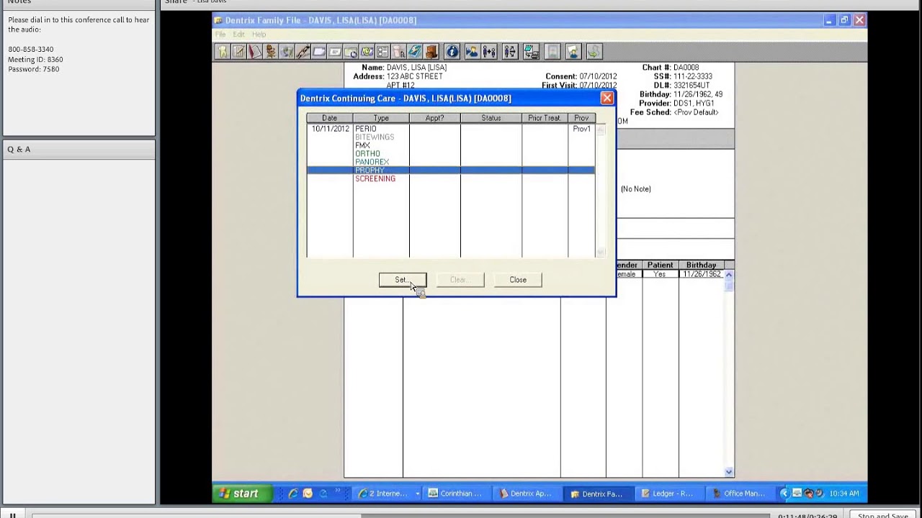Click the Prov1 provider cell
The image size is (922, 518).
pos(581,129)
